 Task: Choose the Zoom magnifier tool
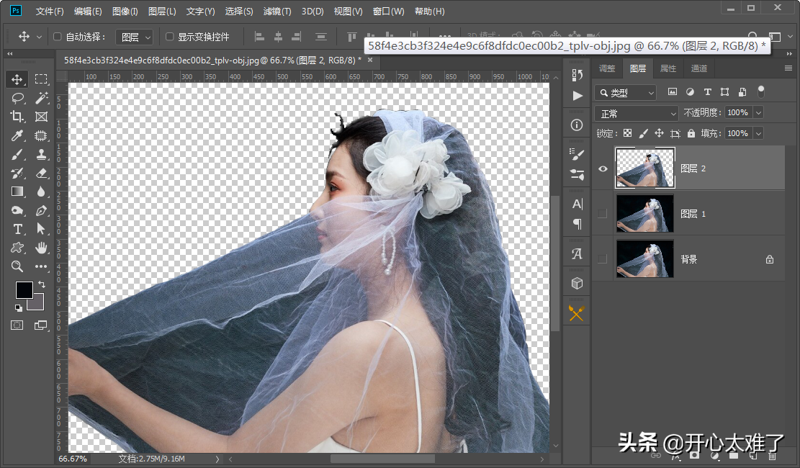click(17, 266)
